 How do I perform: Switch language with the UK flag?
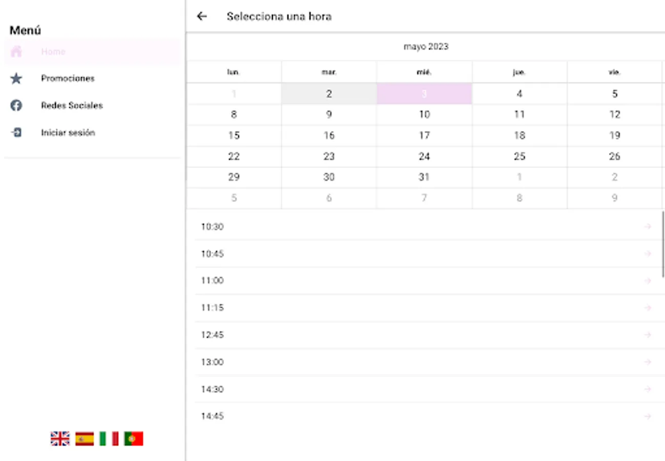(60, 438)
